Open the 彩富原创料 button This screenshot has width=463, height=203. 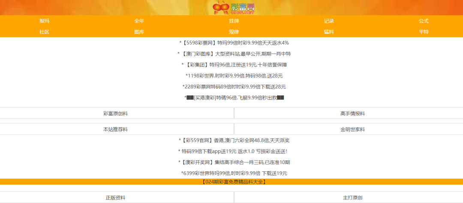115,113
